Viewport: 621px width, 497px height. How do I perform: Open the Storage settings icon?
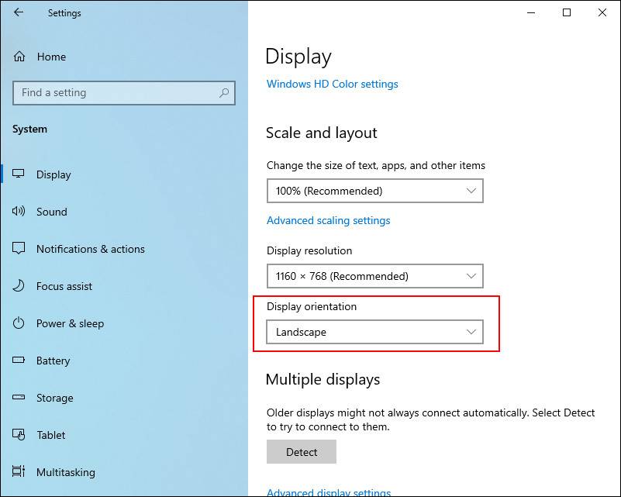pyautogui.click(x=19, y=398)
